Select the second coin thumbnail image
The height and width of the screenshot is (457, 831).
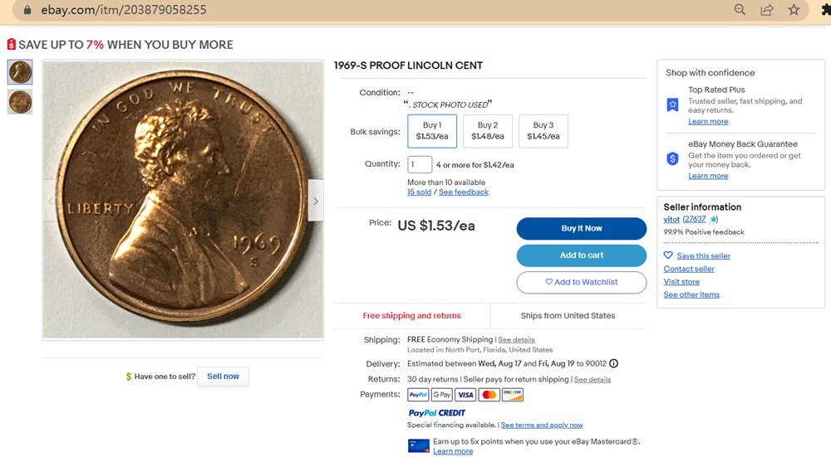(x=20, y=102)
